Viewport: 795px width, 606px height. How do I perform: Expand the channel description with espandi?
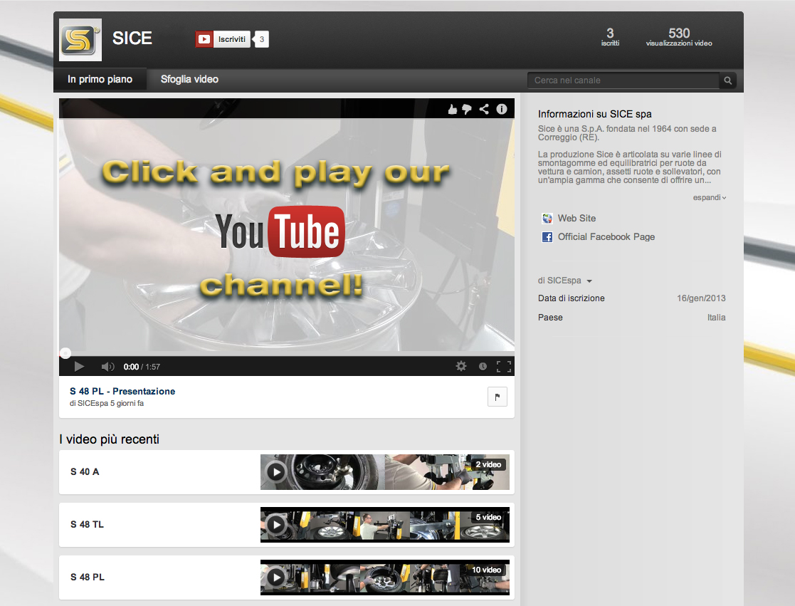tap(710, 197)
